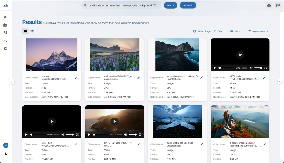
Task: Open the media gallery sidebar icon
Action: (5, 25)
